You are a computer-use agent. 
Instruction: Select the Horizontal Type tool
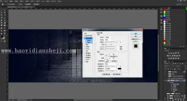(5, 28)
